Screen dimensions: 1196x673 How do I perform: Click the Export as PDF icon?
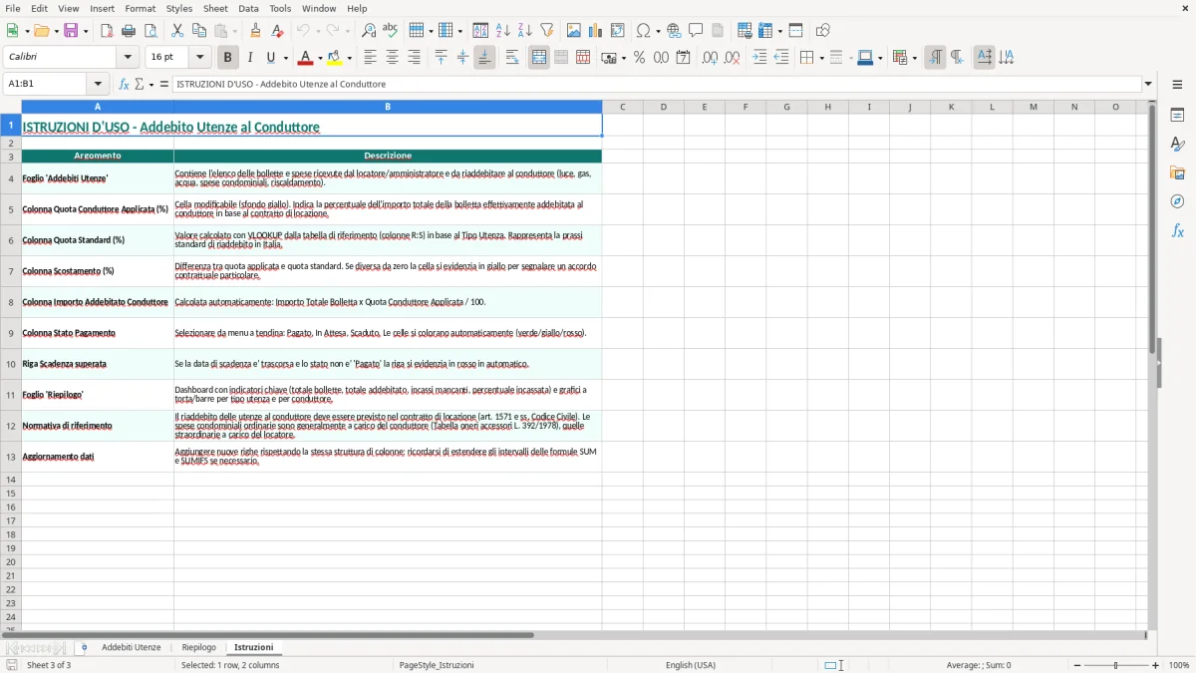(107, 31)
